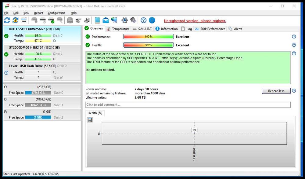Click the grey disk with shield icon
The width and height of the screenshot is (305, 179).
point(34,20)
